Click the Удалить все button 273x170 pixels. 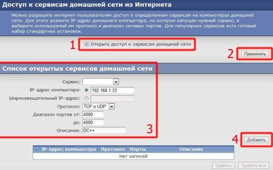(253, 165)
